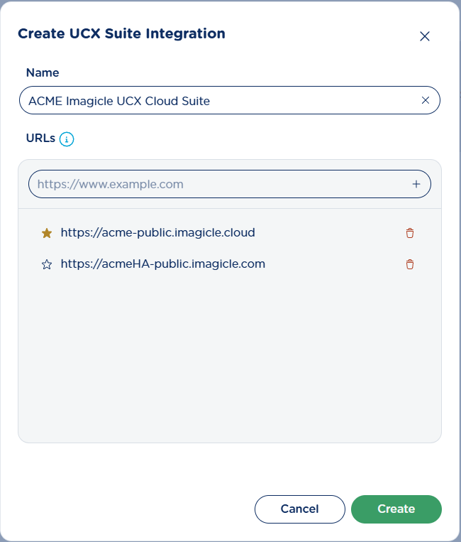Cancel the integration creation
The height and width of the screenshot is (542, 461).
click(x=299, y=509)
